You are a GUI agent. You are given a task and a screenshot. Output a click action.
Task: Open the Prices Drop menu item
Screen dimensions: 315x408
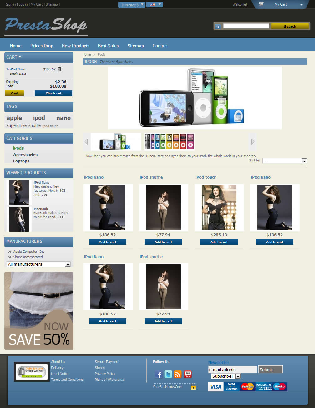pyautogui.click(x=42, y=46)
